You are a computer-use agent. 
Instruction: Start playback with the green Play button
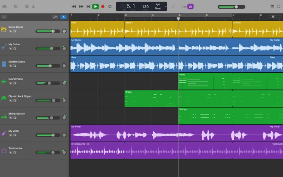[96, 7]
